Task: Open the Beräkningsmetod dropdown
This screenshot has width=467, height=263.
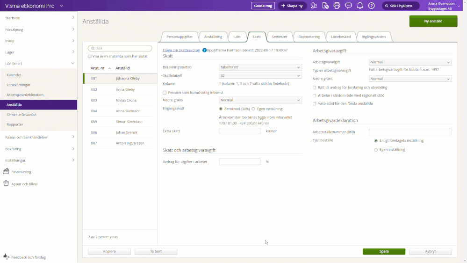Action: point(260,67)
